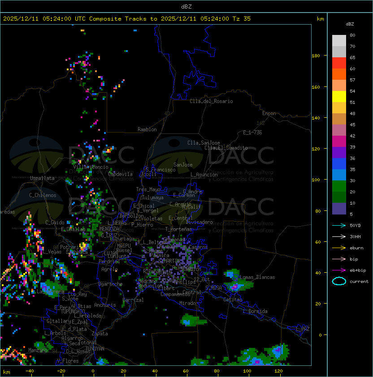Click the L_PAZ label near the right edge
Viewport: 373px width, 377px height.
click(x=303, y=329)
